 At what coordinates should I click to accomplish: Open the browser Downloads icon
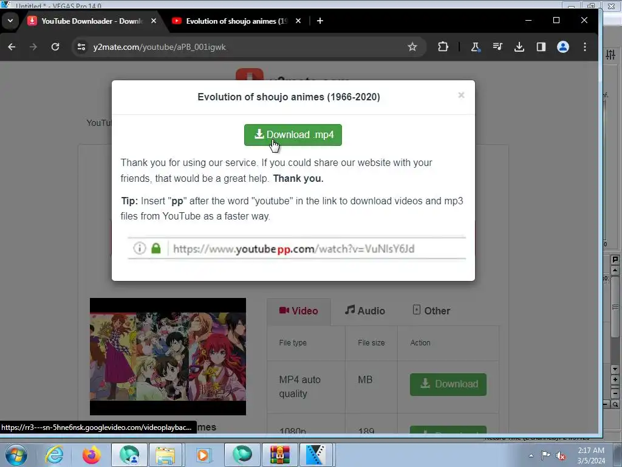[x=519, y=47]
